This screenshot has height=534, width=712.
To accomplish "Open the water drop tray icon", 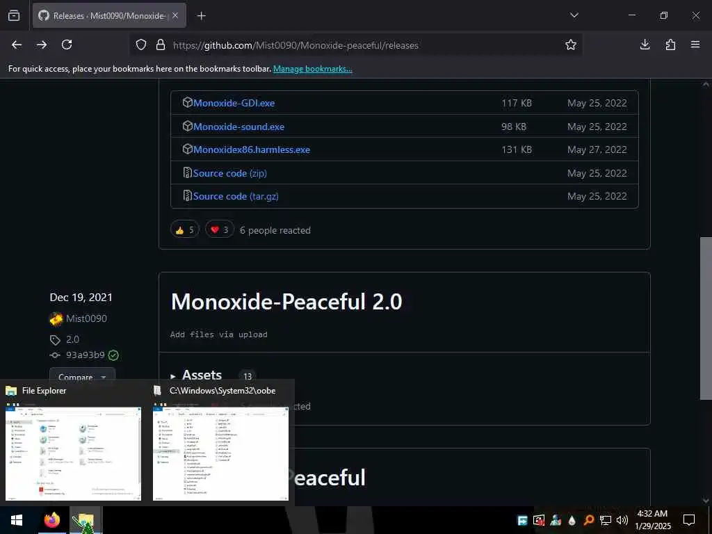I will click(x=572, y=520).
